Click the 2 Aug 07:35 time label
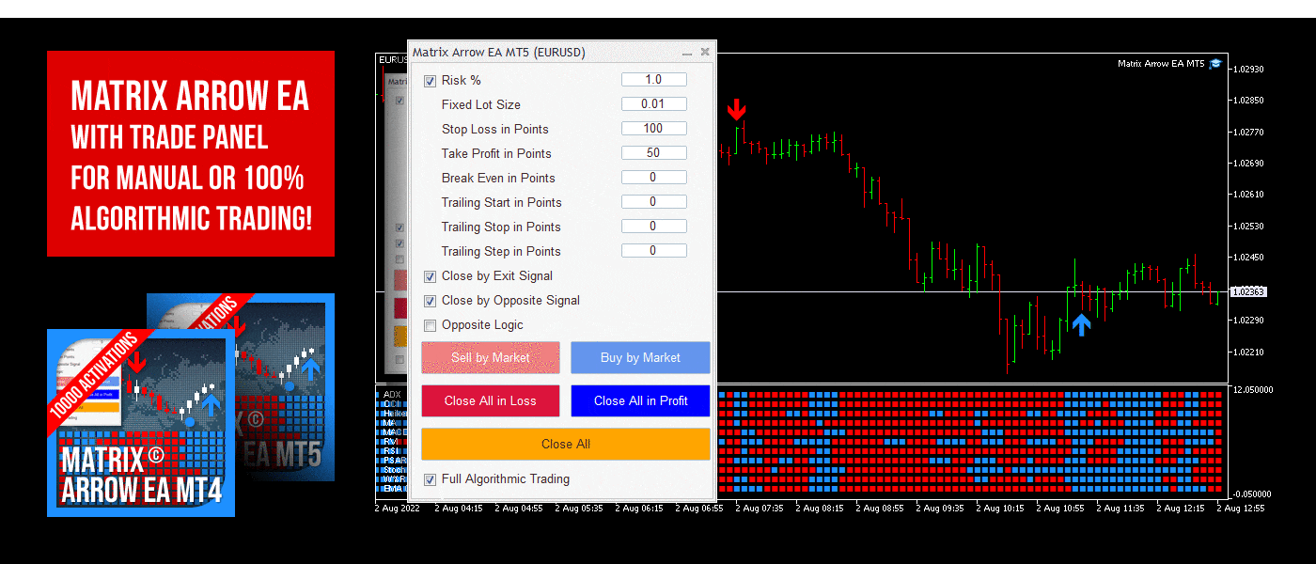This screenshot has height=564, width=1316. click(759, 509)
